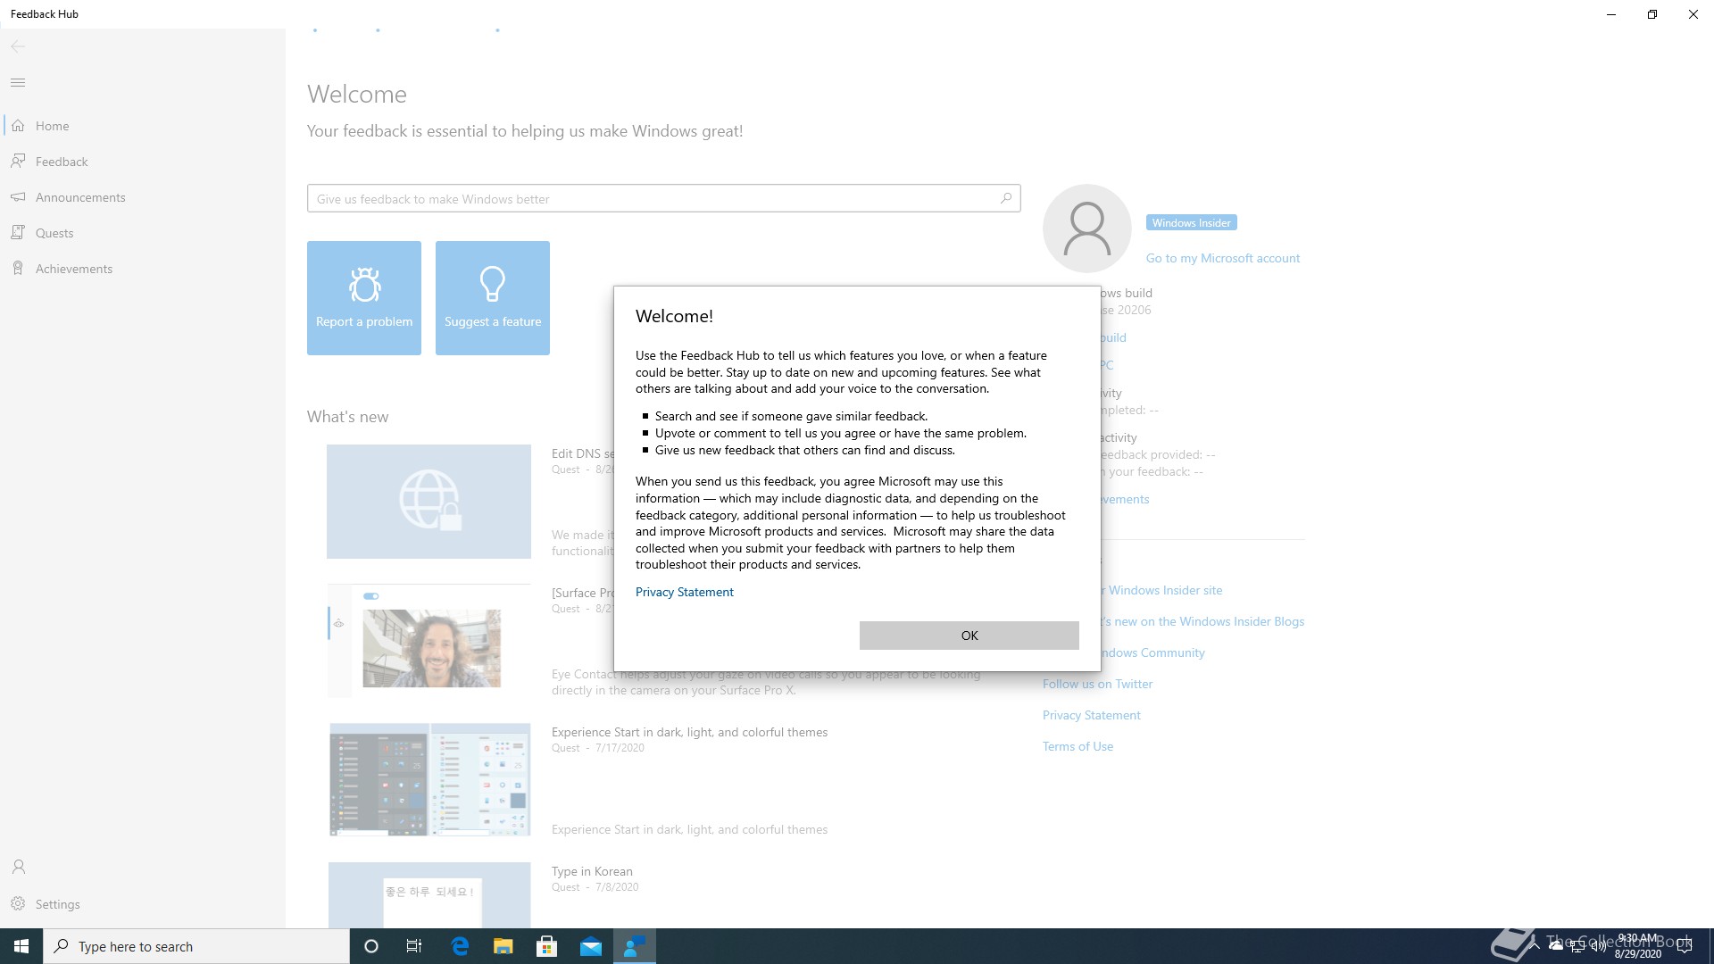Click the 'Experience Start in dark, light, and colorful themes' title

pyautogui.click(x=689, y=732)
